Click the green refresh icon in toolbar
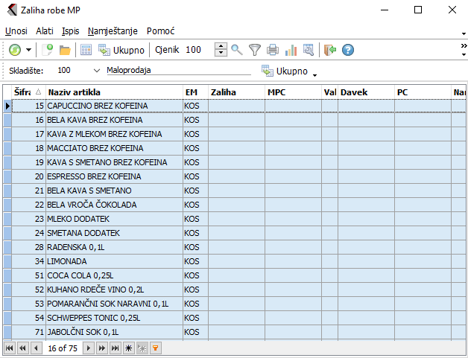Image resolution: width=468 pixels, height=358 pixels. [x=15, y=50]
